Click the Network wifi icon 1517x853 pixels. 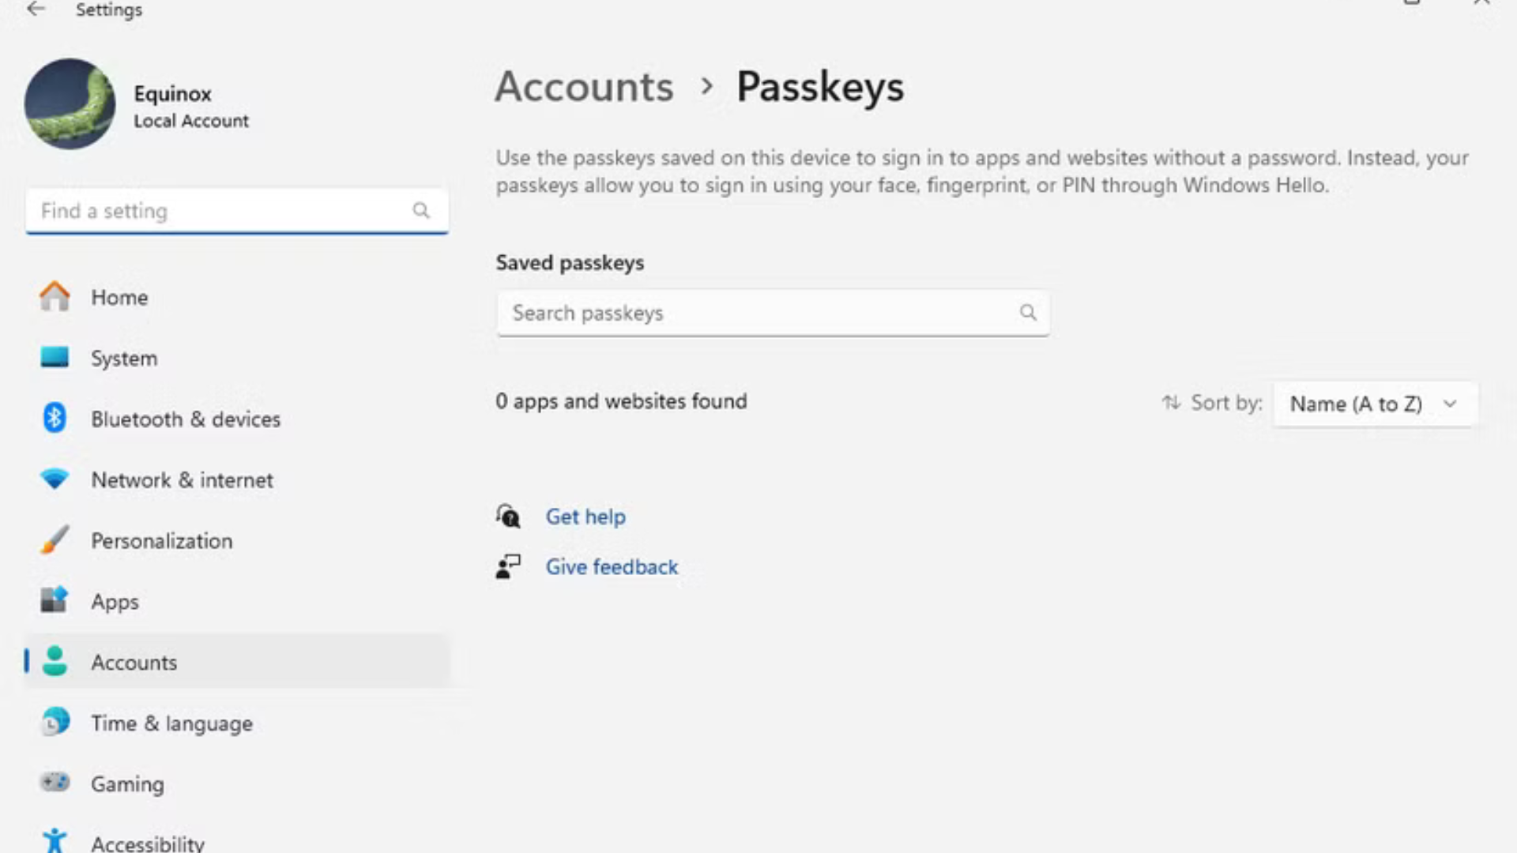pos(55,479)
